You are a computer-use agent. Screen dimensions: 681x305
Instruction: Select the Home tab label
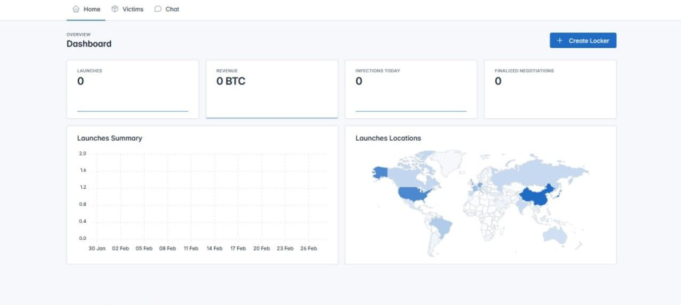(x=92, y=9)
